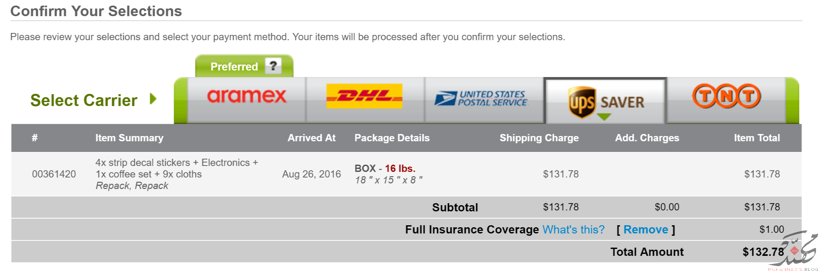Viewport: 818px width, 271px height.
Task: Click the Item Total column header
Action: point(757,138)
